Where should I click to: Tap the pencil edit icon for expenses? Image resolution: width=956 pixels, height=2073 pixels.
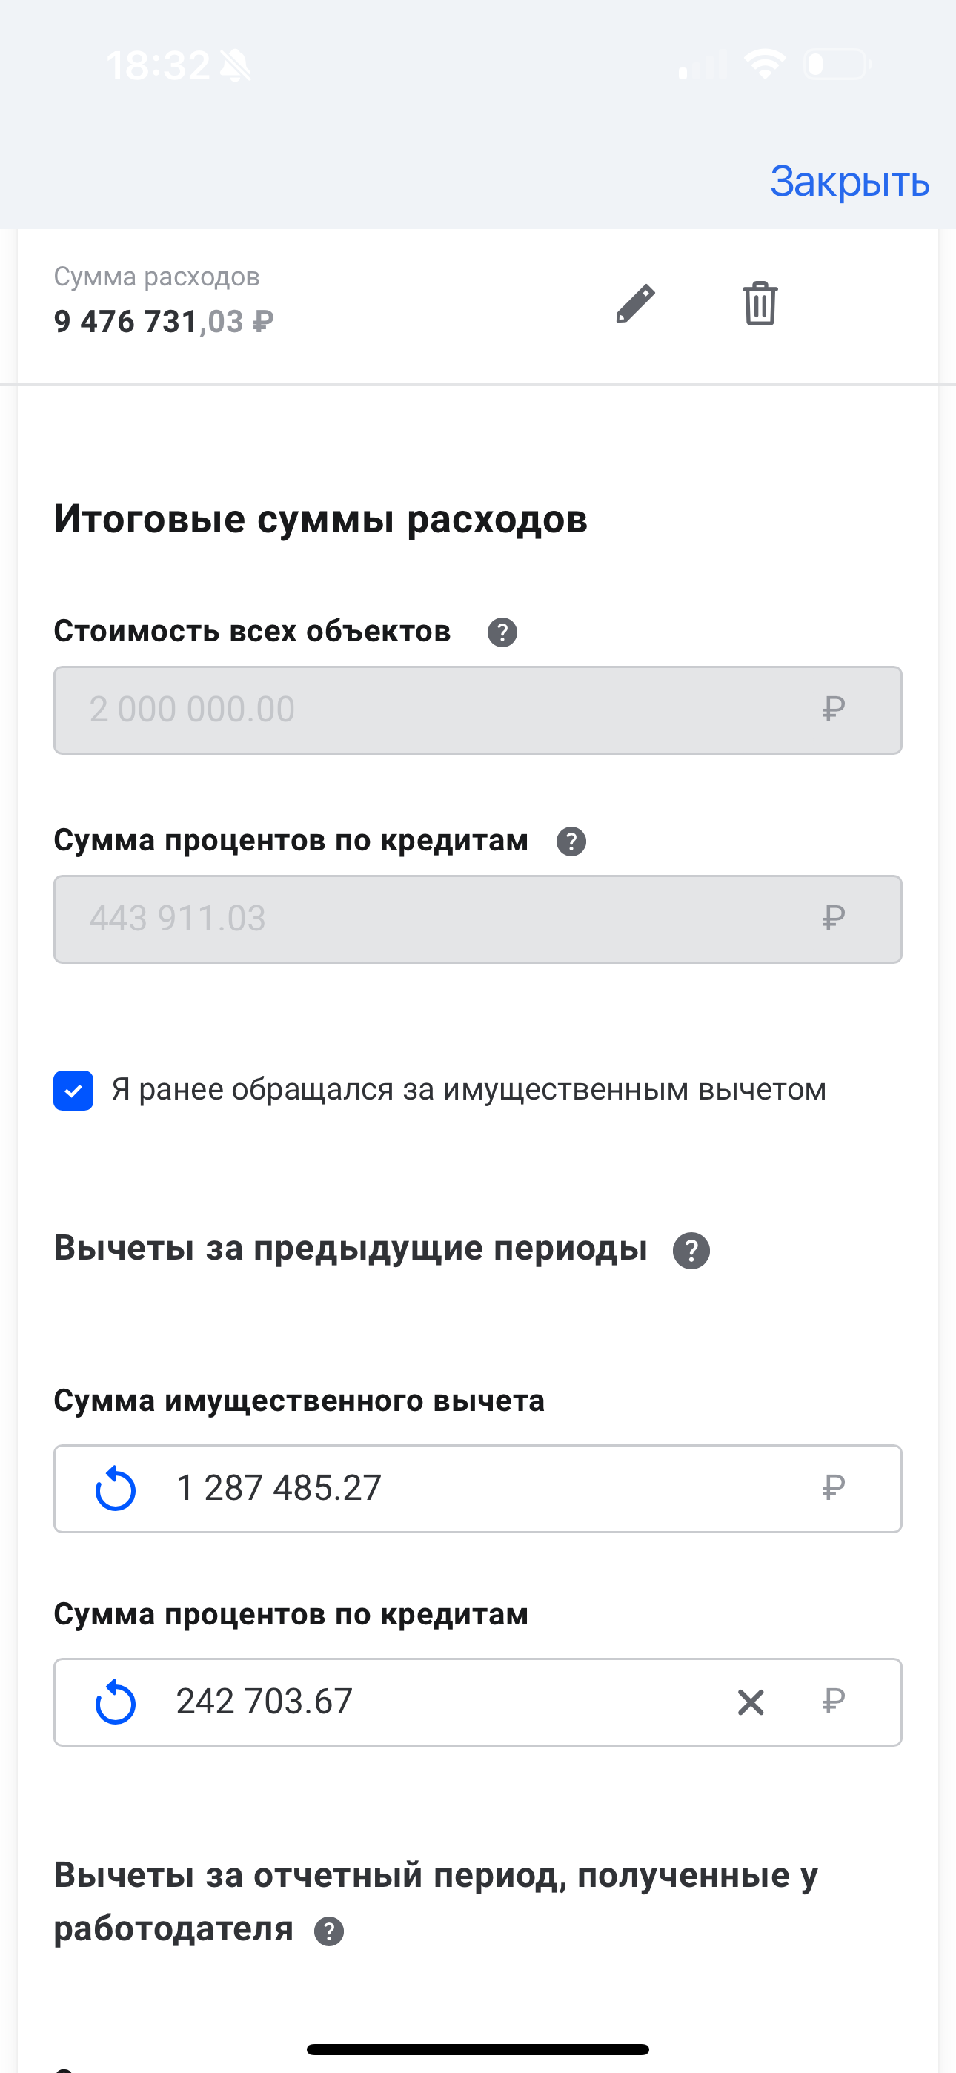(x=635, y=304)
